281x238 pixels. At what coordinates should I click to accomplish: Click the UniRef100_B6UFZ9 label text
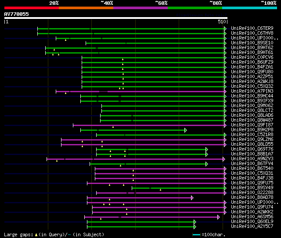pos(252,62)
